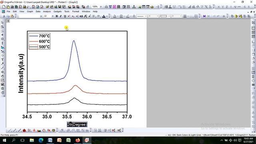Select the Pan hand tool in the left toolbar
The width and height of the screenshot is (256, 144).
(x=2, y=76)
